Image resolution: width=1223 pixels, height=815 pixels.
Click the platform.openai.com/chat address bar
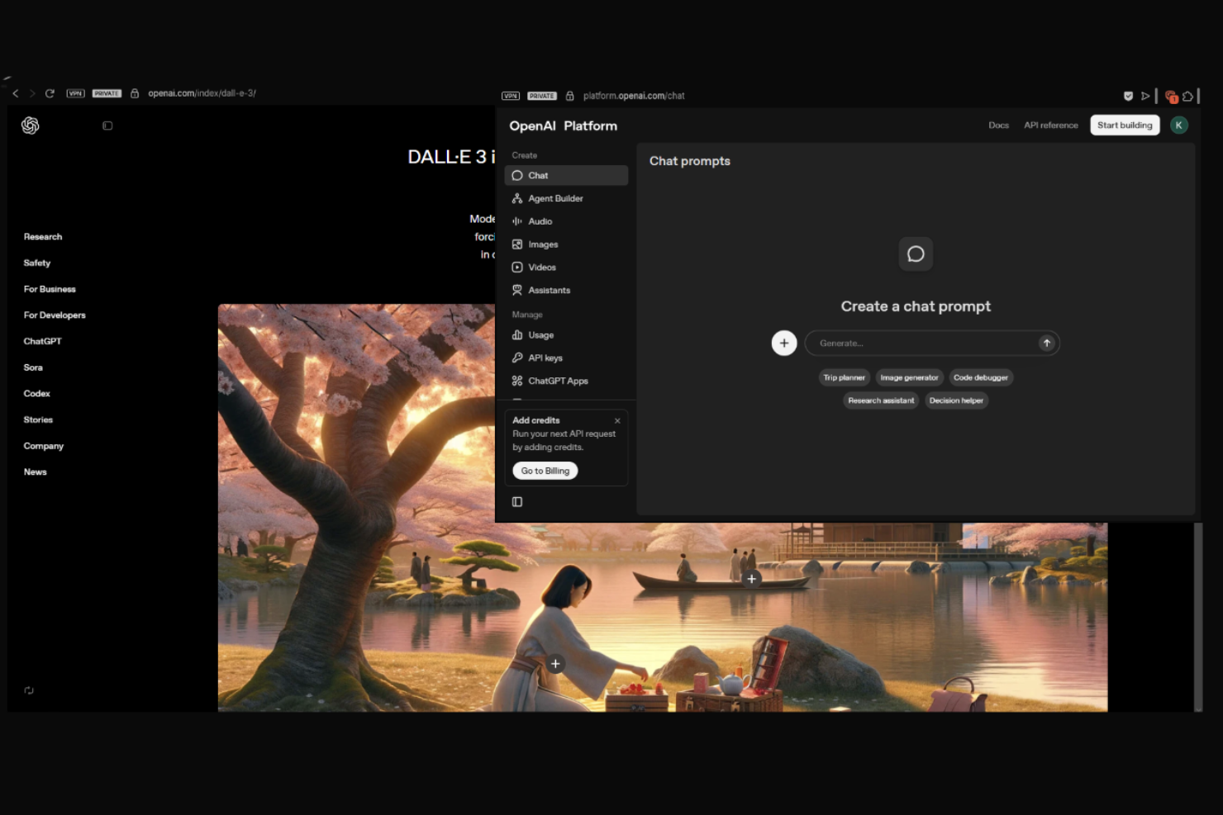(x=634, y=96)
